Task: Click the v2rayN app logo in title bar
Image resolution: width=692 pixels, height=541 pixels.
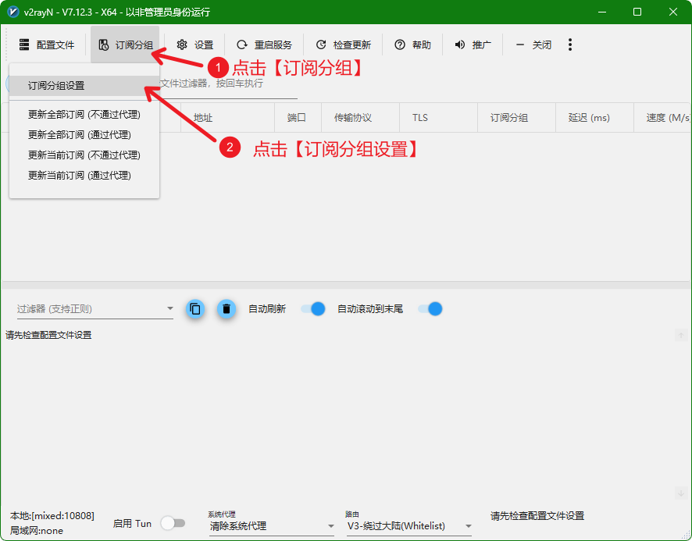Action: [x=13, y=12]
